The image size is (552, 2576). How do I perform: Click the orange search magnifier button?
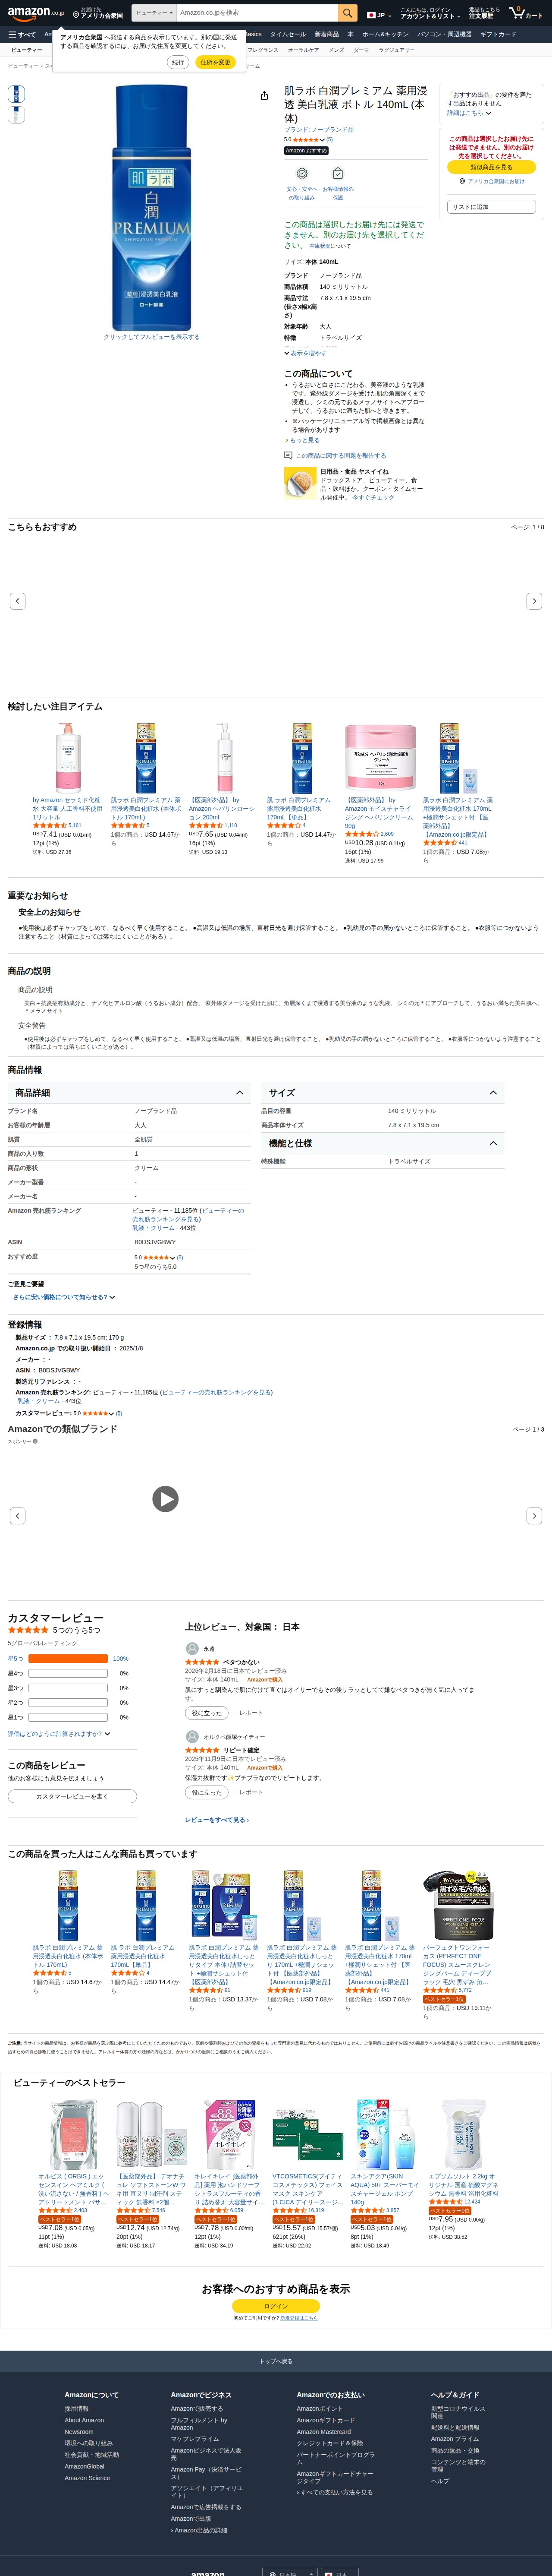coord(347,13)
